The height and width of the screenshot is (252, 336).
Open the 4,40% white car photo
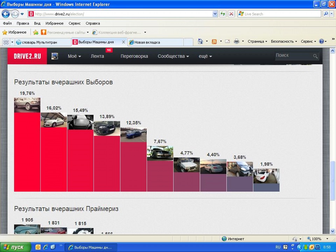pos(213,166)
